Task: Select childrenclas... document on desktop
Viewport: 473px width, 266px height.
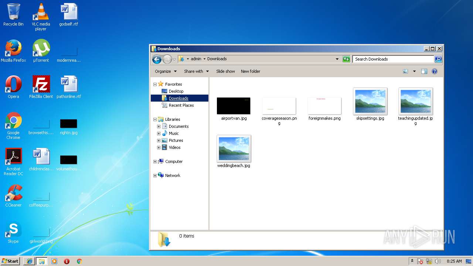Action: (41, 160)
